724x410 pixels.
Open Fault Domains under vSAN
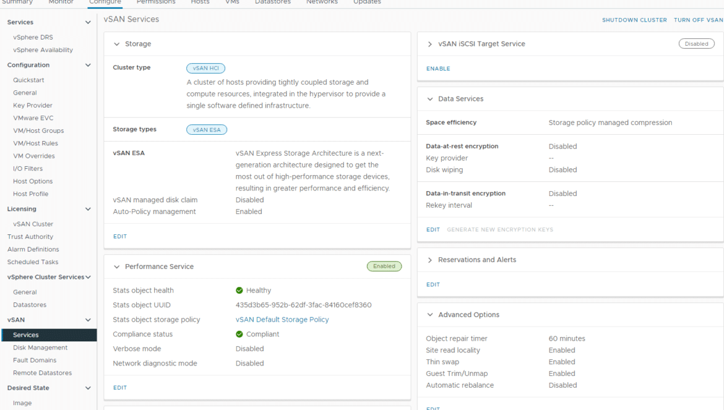tap(35, 360)
